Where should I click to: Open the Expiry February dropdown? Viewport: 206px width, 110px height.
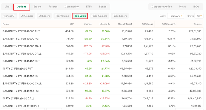click(x=176, y=16)
